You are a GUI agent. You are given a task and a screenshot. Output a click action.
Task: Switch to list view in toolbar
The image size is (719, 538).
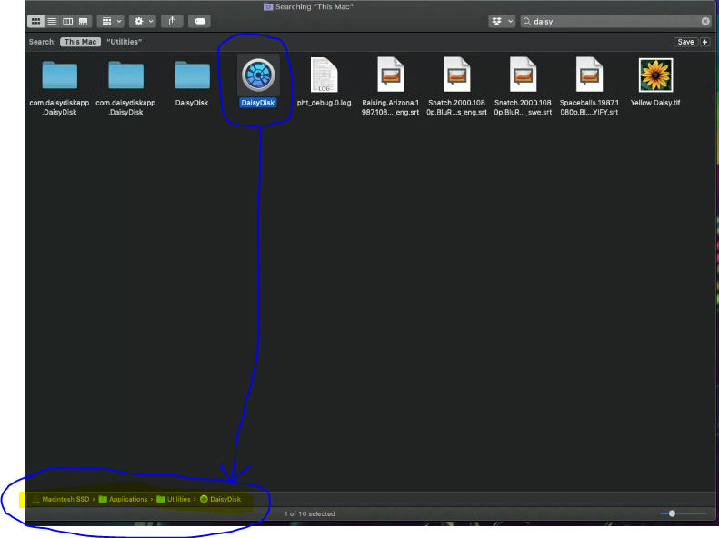(x=53, y=21)
